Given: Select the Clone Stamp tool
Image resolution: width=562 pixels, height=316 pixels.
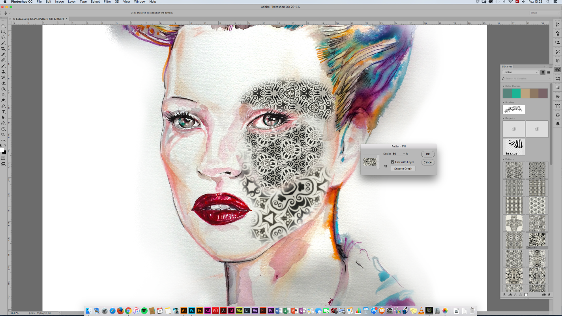Looking at the screenshot, I should point(4,71).
